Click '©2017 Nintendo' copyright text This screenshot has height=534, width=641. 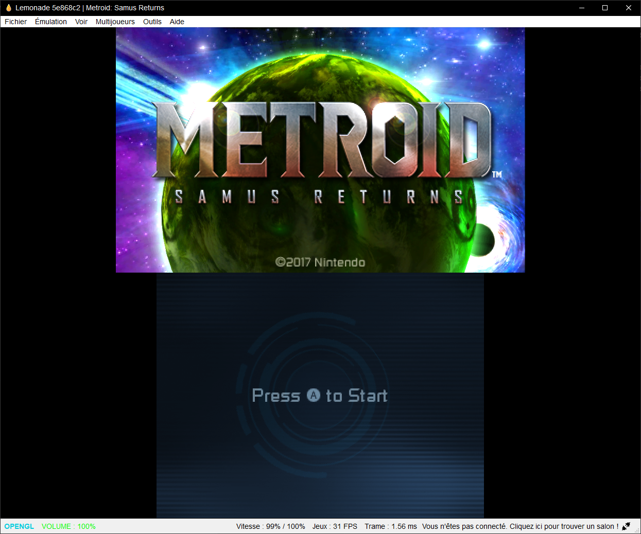pyautogui.click(x=320, y=262)
